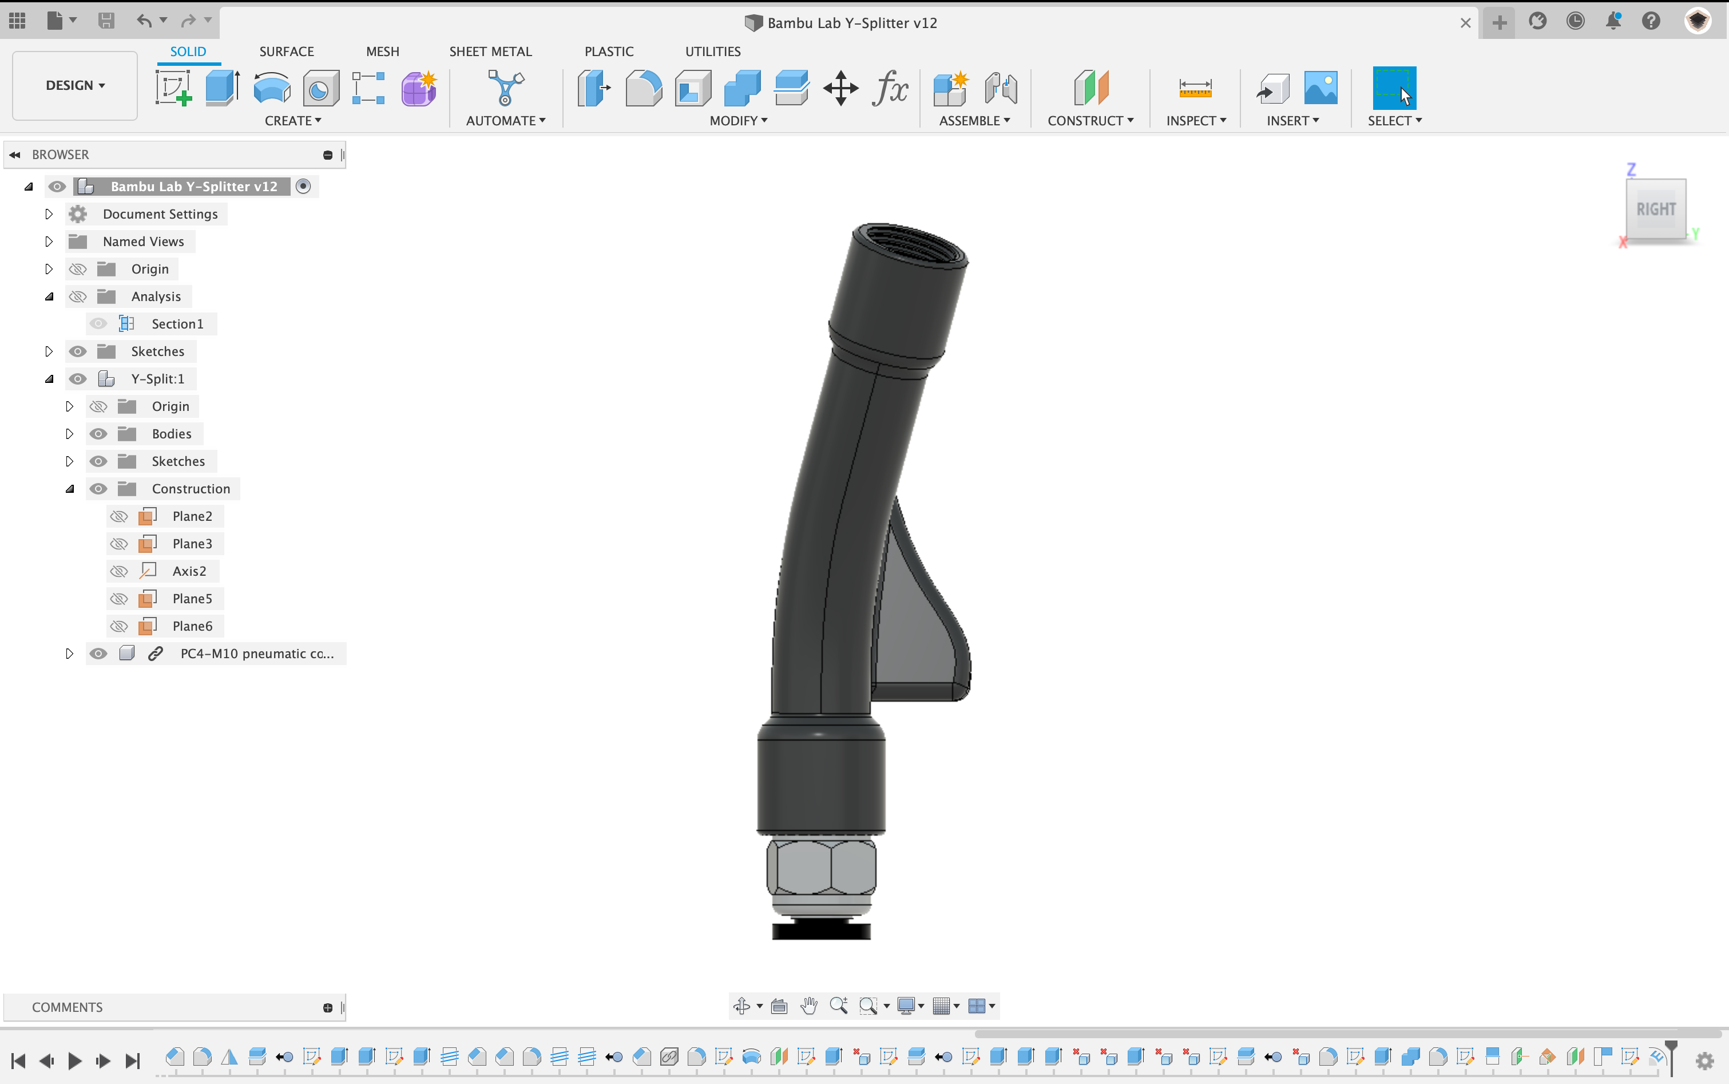Toggle visibility of Axis3 construction axis

pyautogui.click(x=118, y=571)
